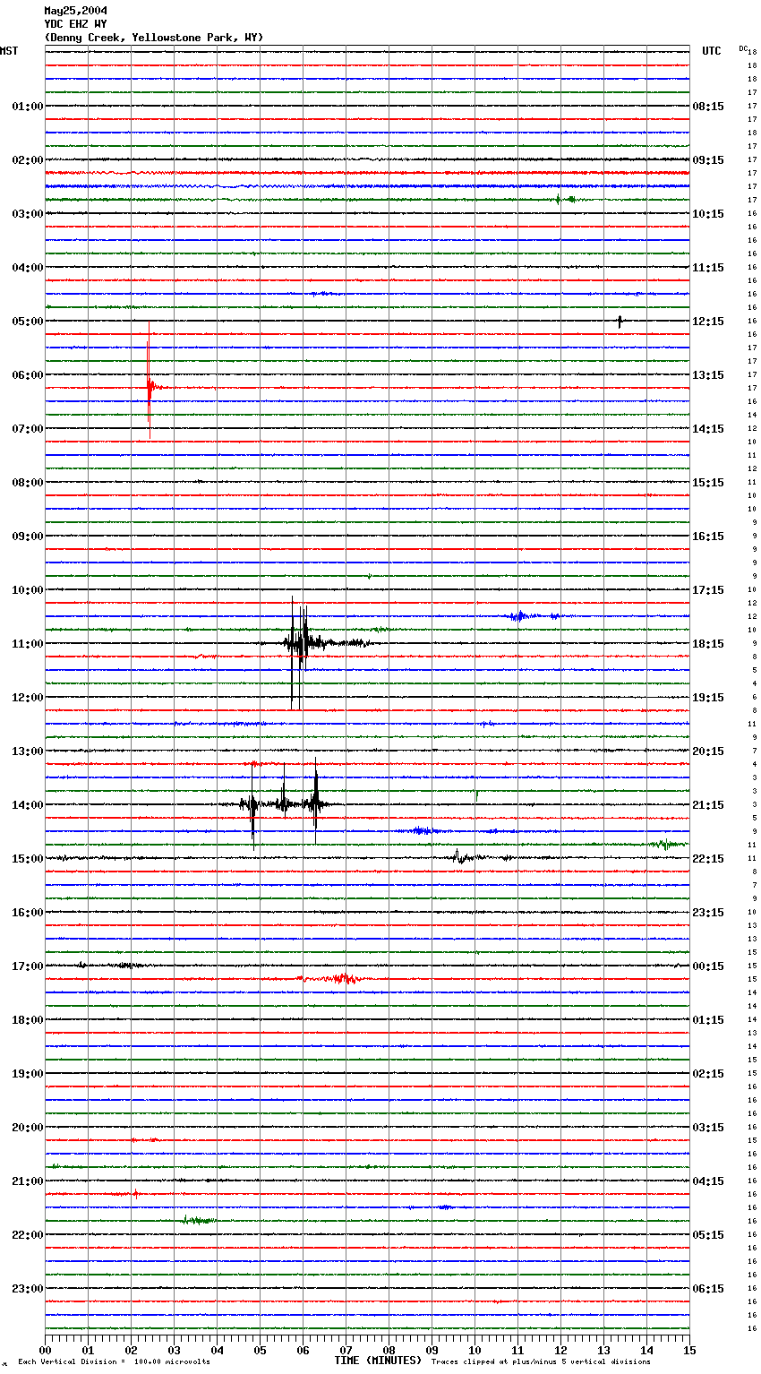
Task: Click minute tick label 10 on bottom axis
Action: [475, 1351]
